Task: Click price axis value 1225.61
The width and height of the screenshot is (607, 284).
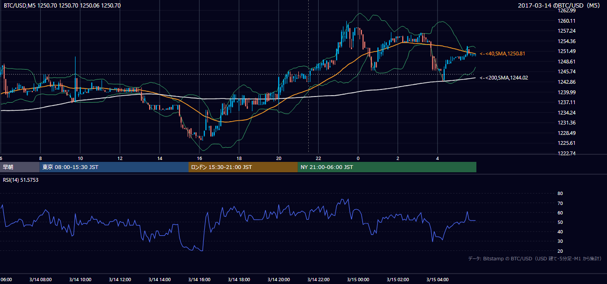Action: (x=567, y=143)
